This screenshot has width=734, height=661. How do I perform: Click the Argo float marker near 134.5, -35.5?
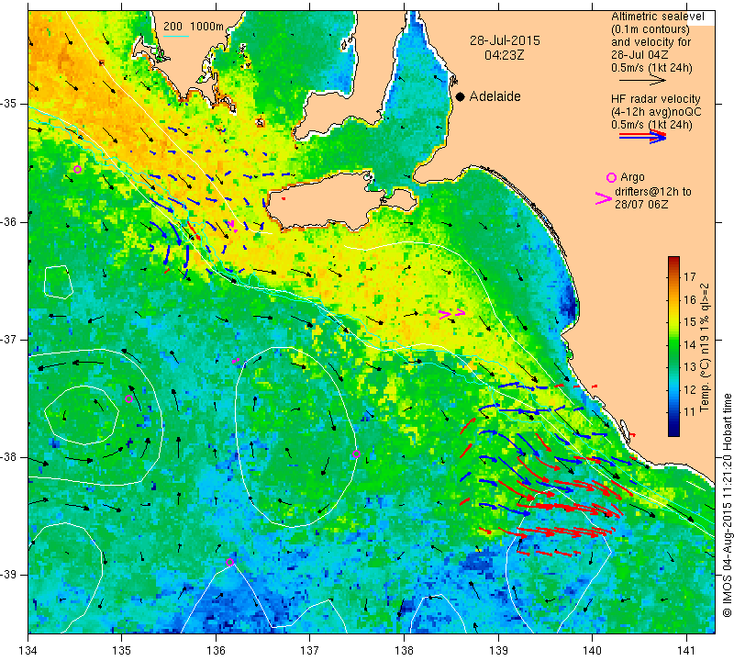tap(78, 169)
